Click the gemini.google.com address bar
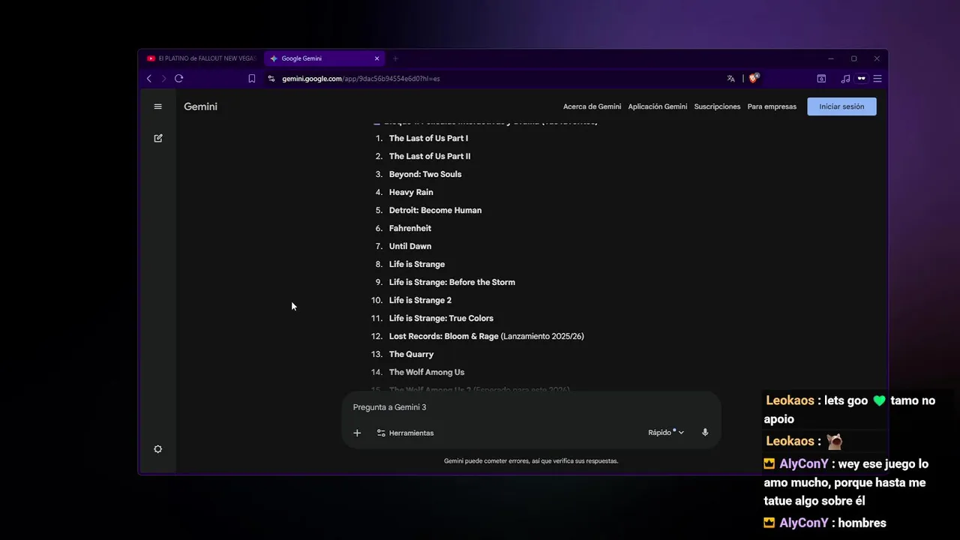Screen dimensions: 960x540 361,78
